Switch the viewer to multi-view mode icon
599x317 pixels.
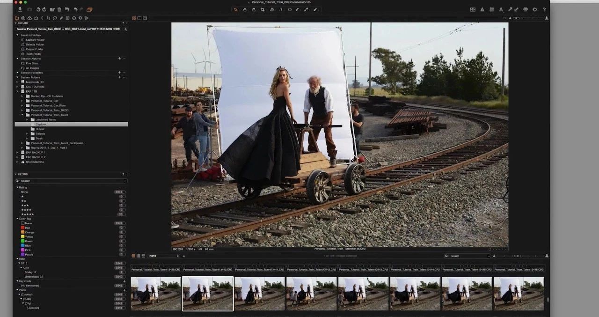click(x=134, y=18)
